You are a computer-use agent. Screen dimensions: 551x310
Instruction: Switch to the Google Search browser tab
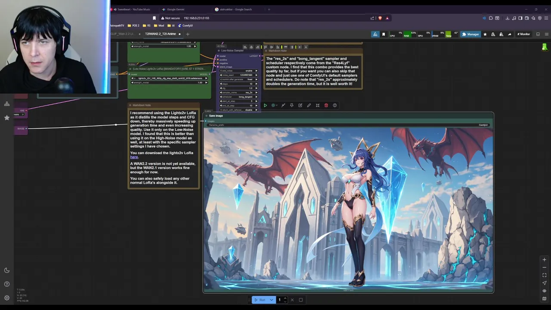(x=236, y=9)
